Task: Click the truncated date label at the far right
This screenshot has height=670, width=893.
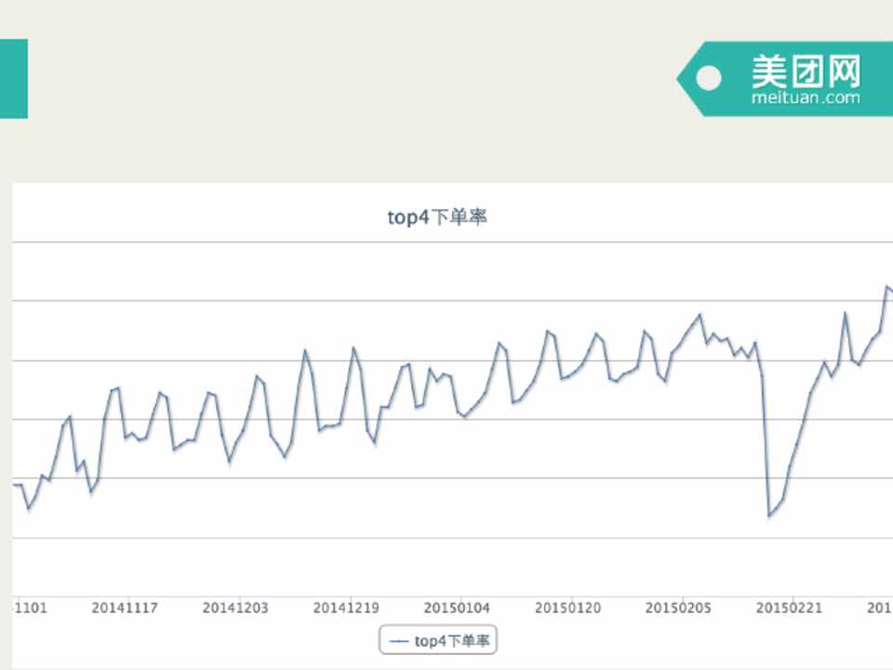Action: click(x=880, y=609)
